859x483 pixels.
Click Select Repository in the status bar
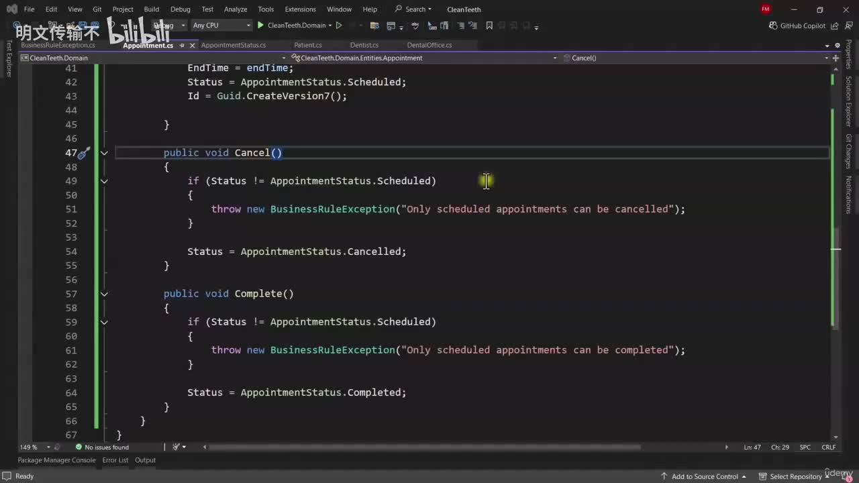[795, 476]
